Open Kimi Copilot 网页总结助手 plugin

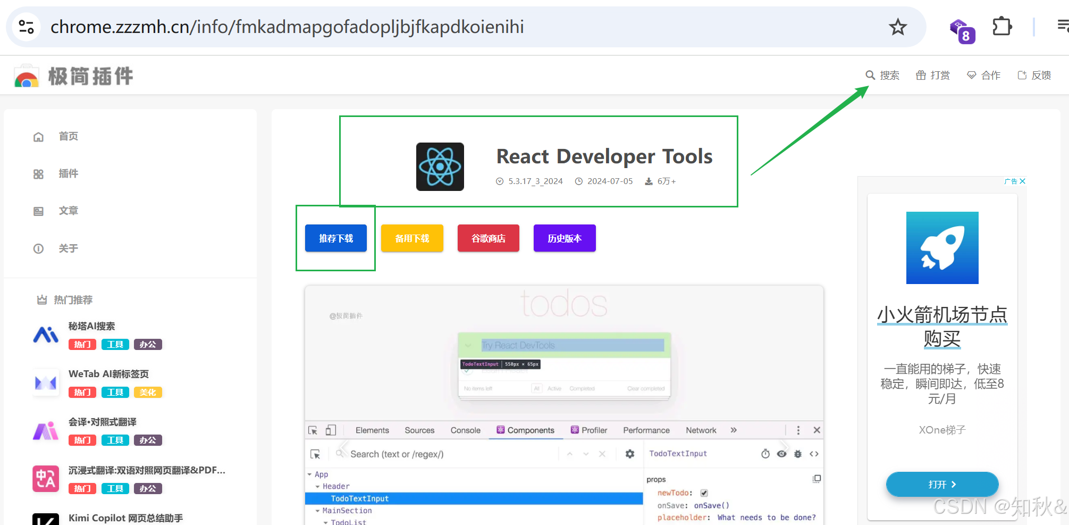click(x=125, y=518)
